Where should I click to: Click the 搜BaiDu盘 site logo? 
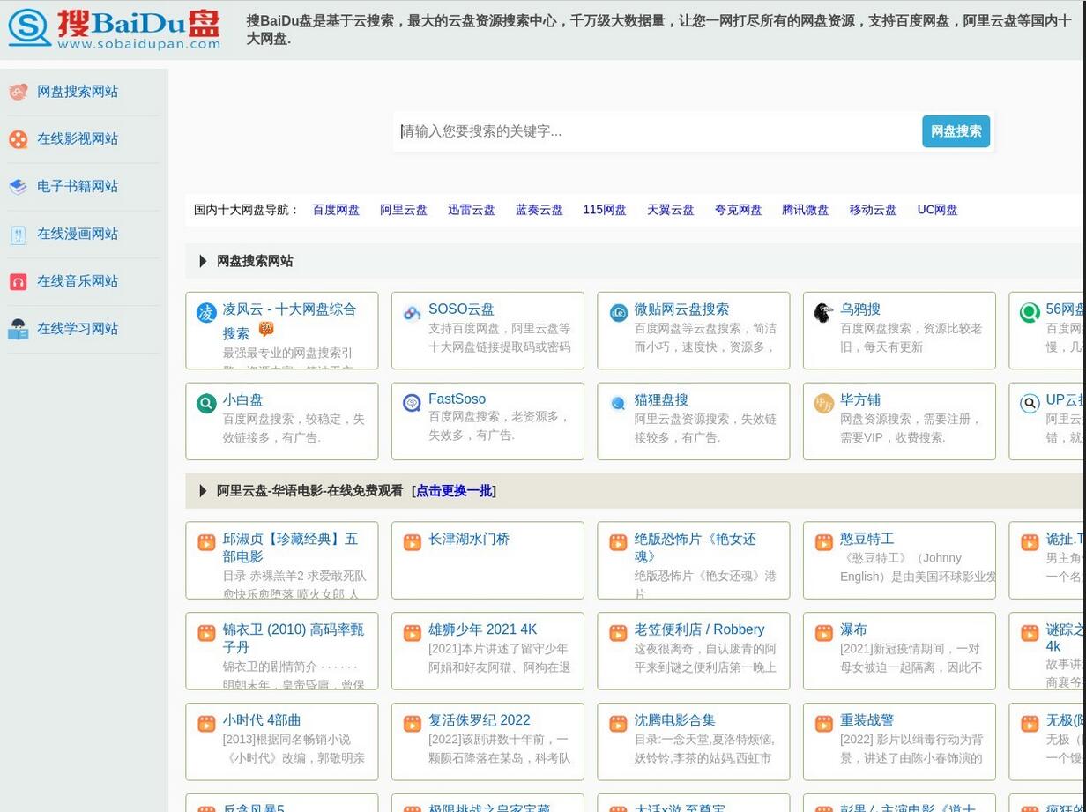115,28
